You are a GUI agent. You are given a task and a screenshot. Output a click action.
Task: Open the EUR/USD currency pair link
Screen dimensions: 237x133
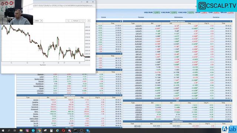[138, 49]
